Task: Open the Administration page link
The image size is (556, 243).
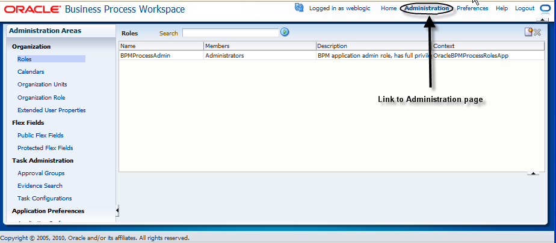Action: 427,8
